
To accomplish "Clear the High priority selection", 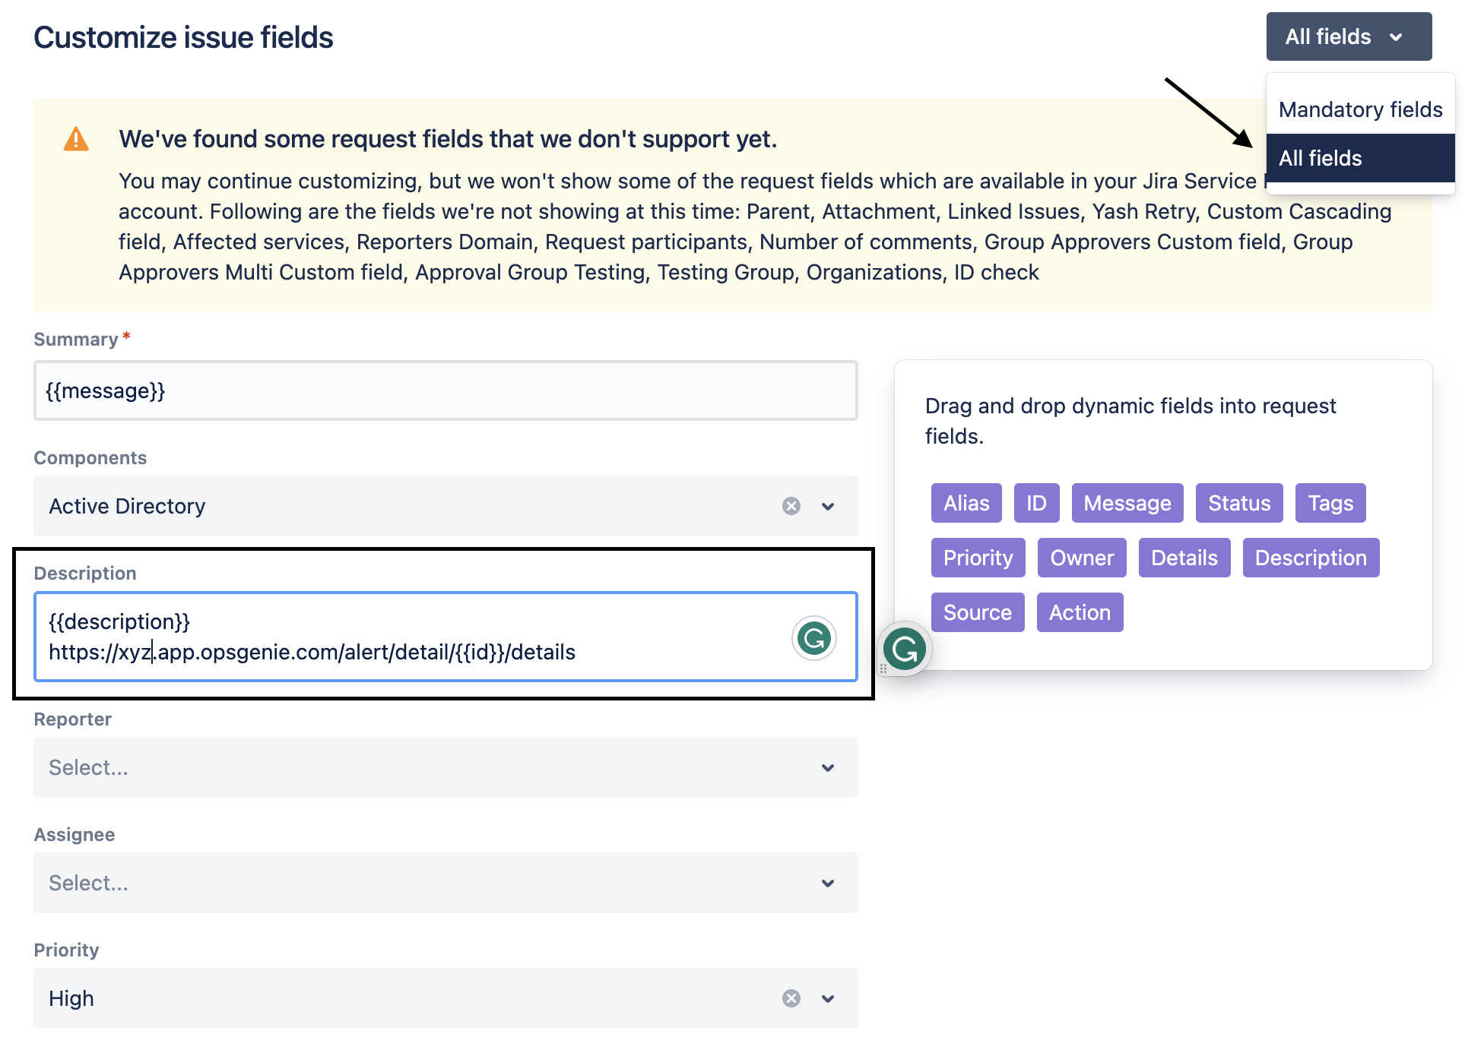I will (x=791, y=998).
